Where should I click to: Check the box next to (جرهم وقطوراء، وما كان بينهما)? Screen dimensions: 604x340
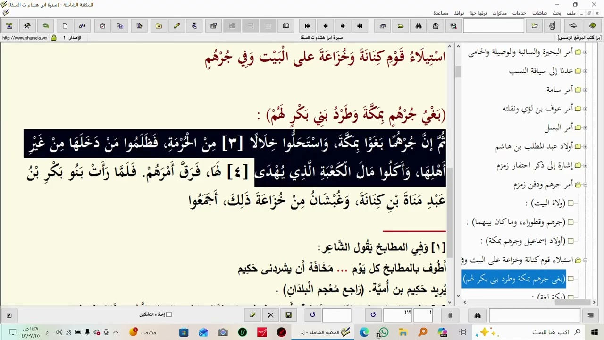point(570,222)
